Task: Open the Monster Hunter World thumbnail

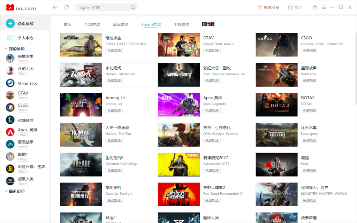Action: click(x=276, y=194)
